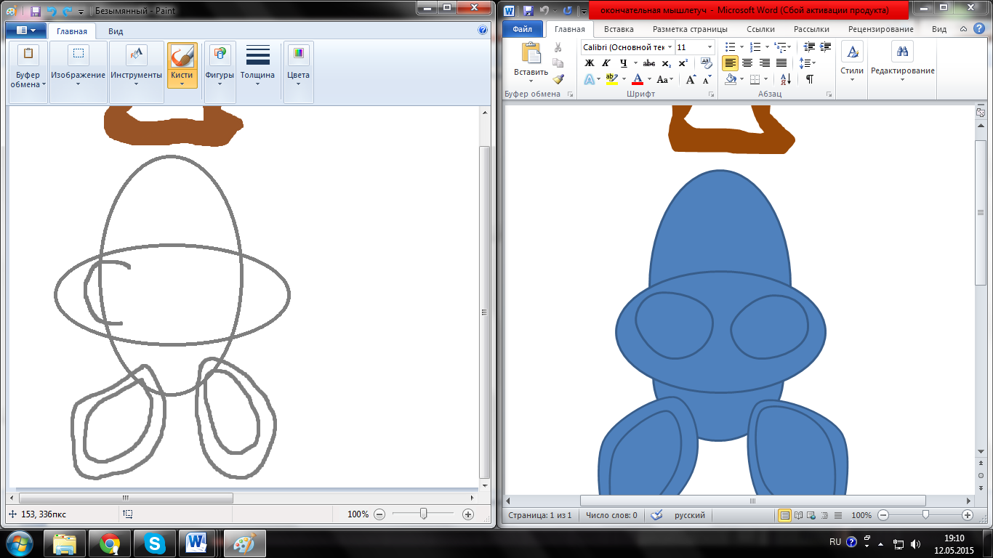Click Sort А-Я icon in Word
This screenshot has width=993, height=558.
tap(786, 79)
